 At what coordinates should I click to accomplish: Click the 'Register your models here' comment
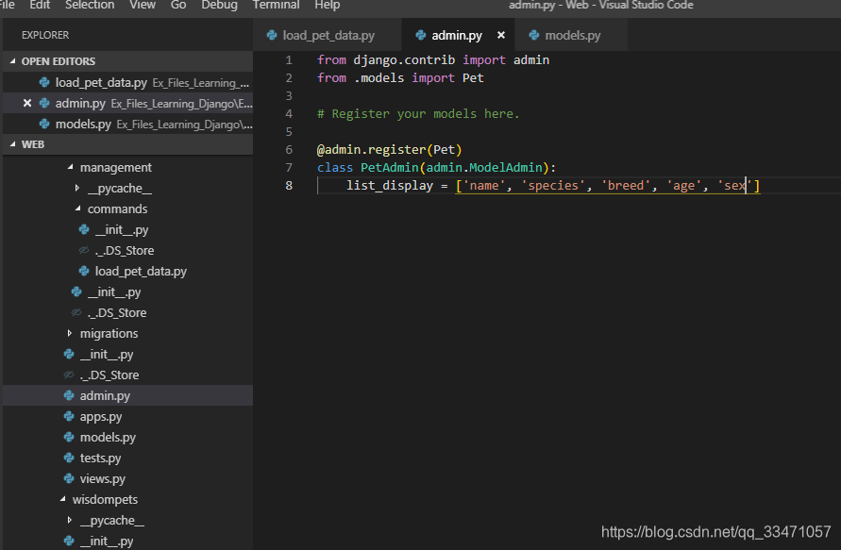coord(418,113)
